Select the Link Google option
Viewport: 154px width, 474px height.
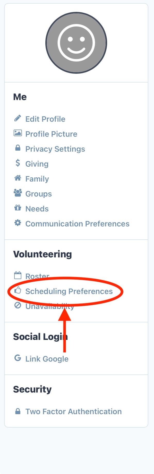pos(47,359)
